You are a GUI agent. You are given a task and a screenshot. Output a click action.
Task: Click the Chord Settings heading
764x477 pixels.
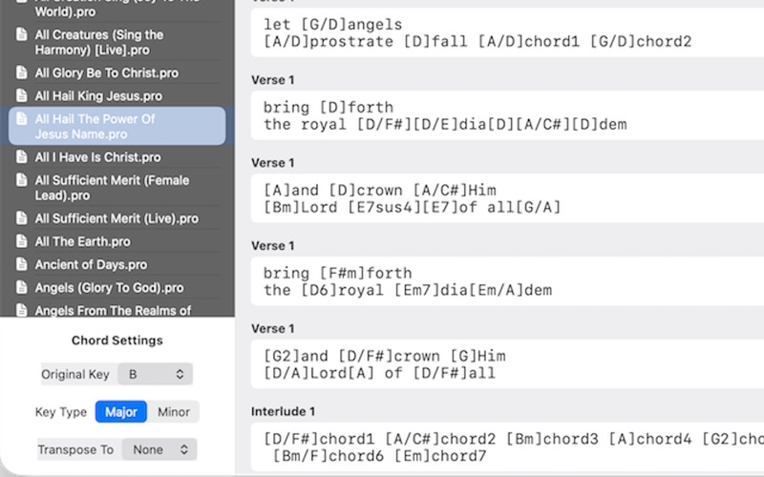pyautogui.click(x=117, y=341)
